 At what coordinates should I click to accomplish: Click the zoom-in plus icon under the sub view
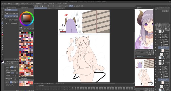151,51
